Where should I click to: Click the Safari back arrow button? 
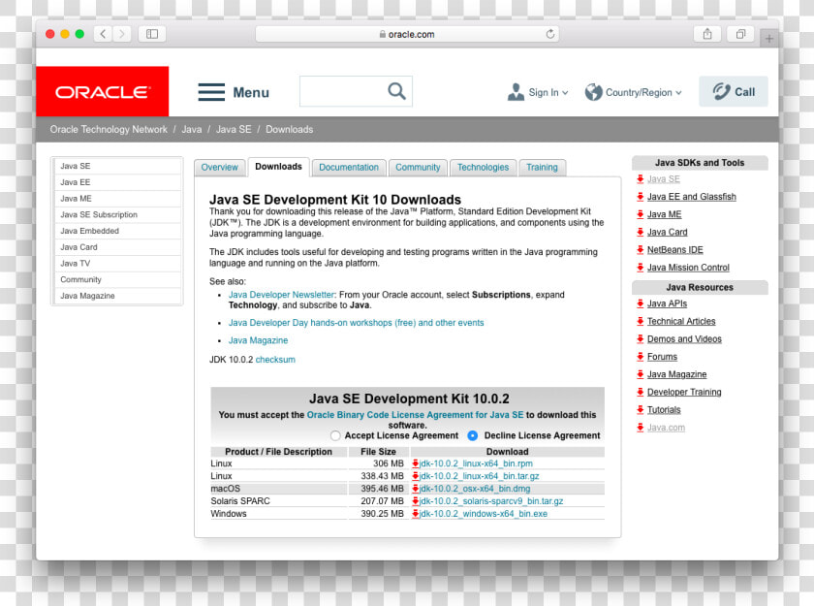tap(103, 34)
